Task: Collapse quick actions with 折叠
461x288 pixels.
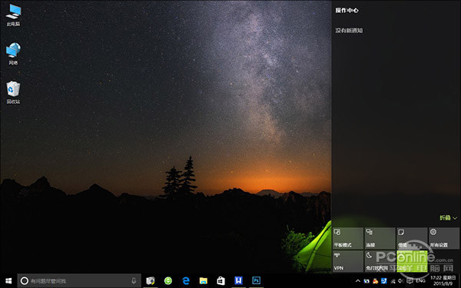Action: click(448, 218)
